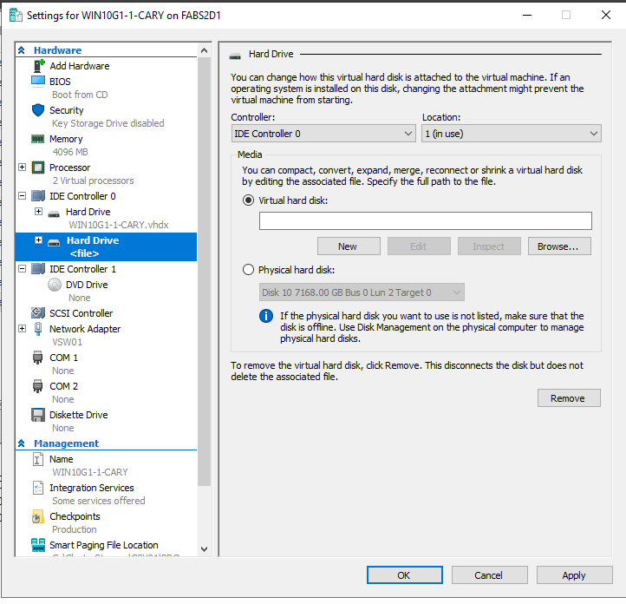Select the COM 1 settings item
Screen dimensions: 626x604
point(63,358)
